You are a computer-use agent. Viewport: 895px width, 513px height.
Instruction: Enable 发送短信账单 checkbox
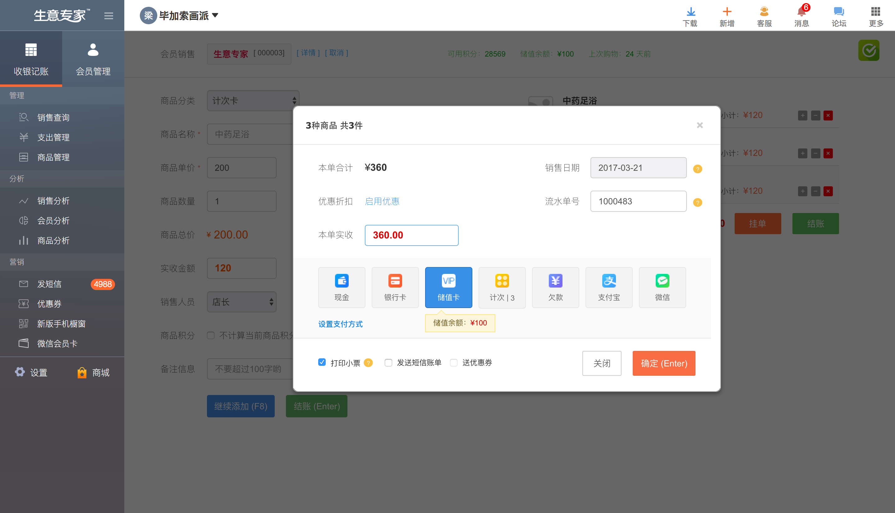[388, 363]
